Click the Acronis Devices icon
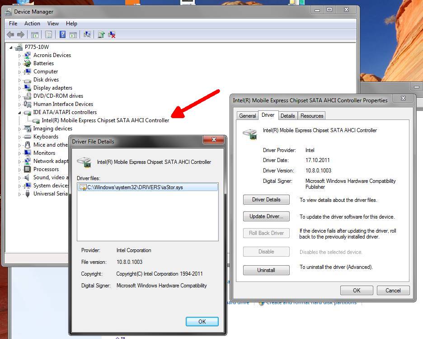The image size is (423, 339). coord(27,55)
